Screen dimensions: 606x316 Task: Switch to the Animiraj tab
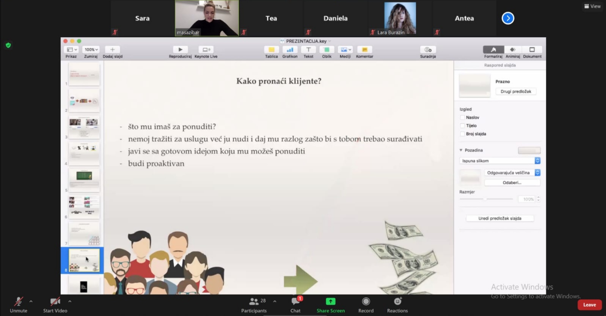(513, 50)
